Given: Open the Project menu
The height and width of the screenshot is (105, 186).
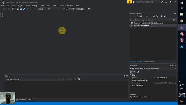Looking at the screenshot, I should (x=21, y=6).
